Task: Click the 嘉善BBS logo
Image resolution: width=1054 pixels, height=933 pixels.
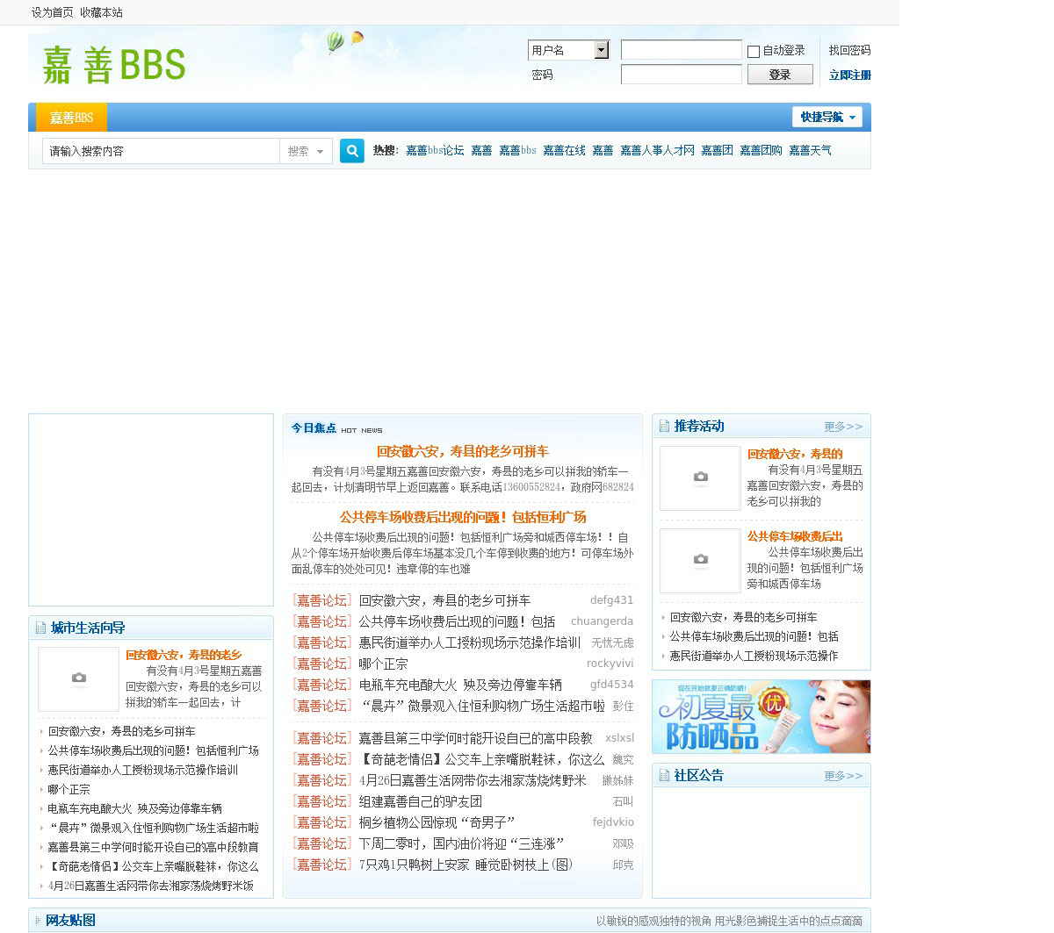Action: click(114, 65)
